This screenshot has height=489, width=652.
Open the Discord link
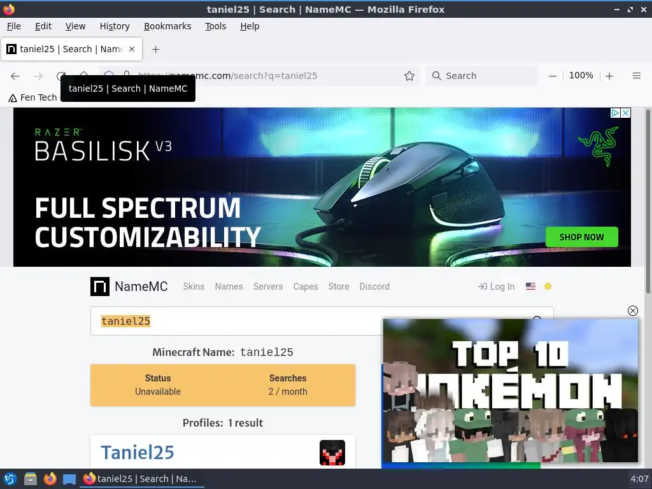click(374, 287)
